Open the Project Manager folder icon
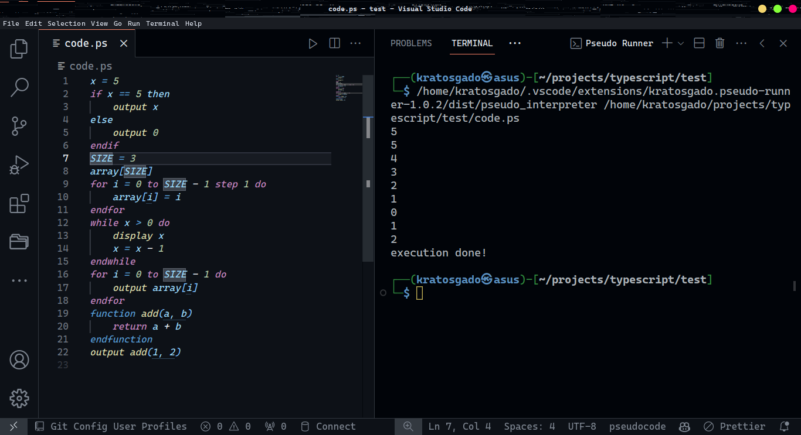 19,242
